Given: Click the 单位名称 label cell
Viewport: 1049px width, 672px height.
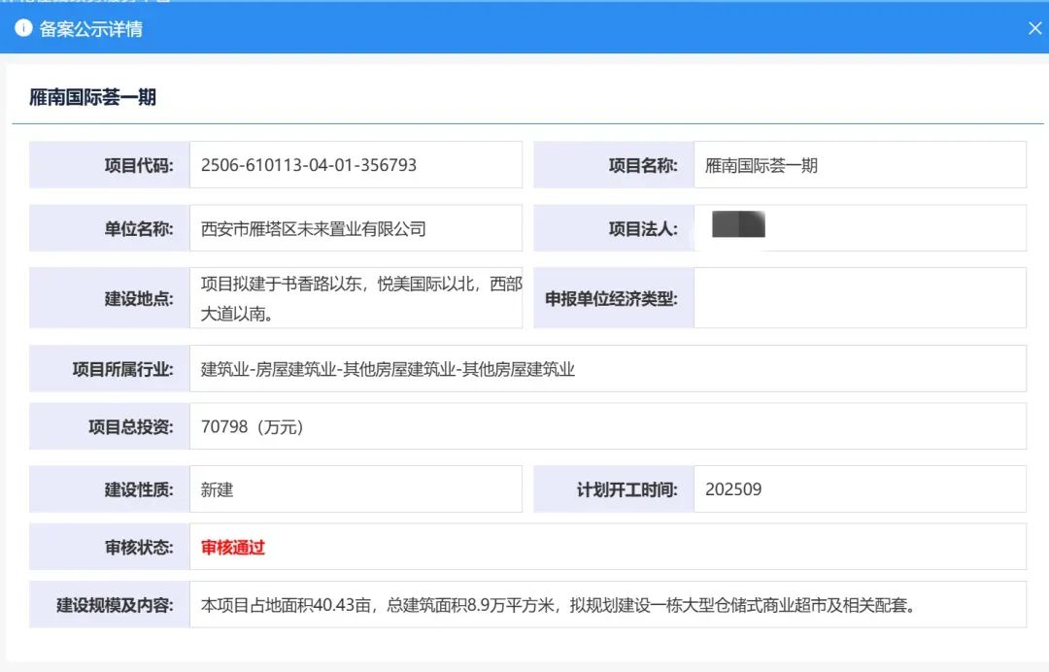Looking at the screenshot, I should [x=110, y=229].
